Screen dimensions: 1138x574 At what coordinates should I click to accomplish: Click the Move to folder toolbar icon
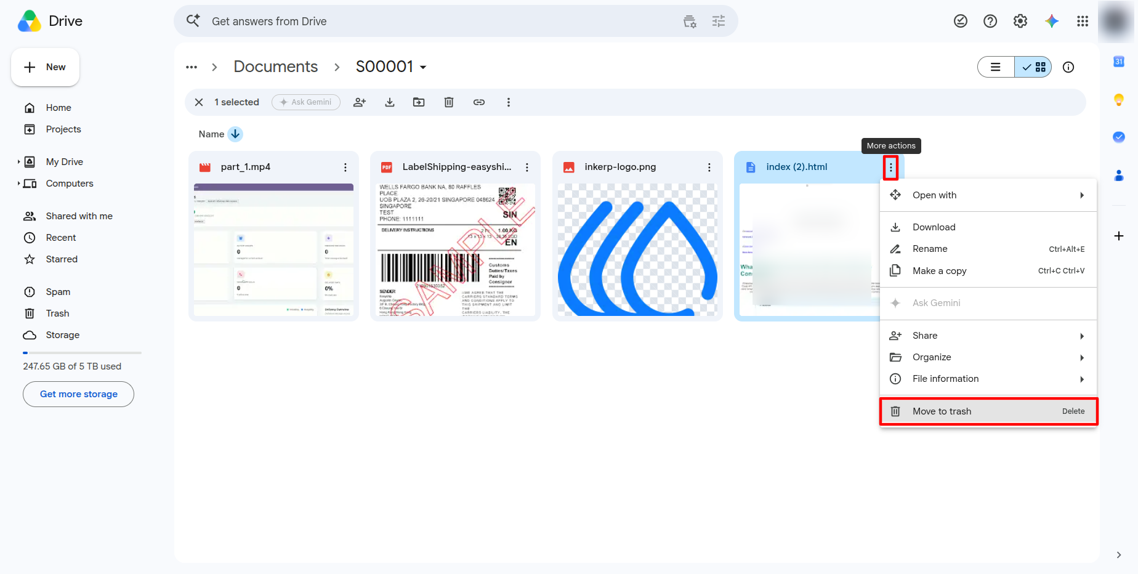pos(419,102)
